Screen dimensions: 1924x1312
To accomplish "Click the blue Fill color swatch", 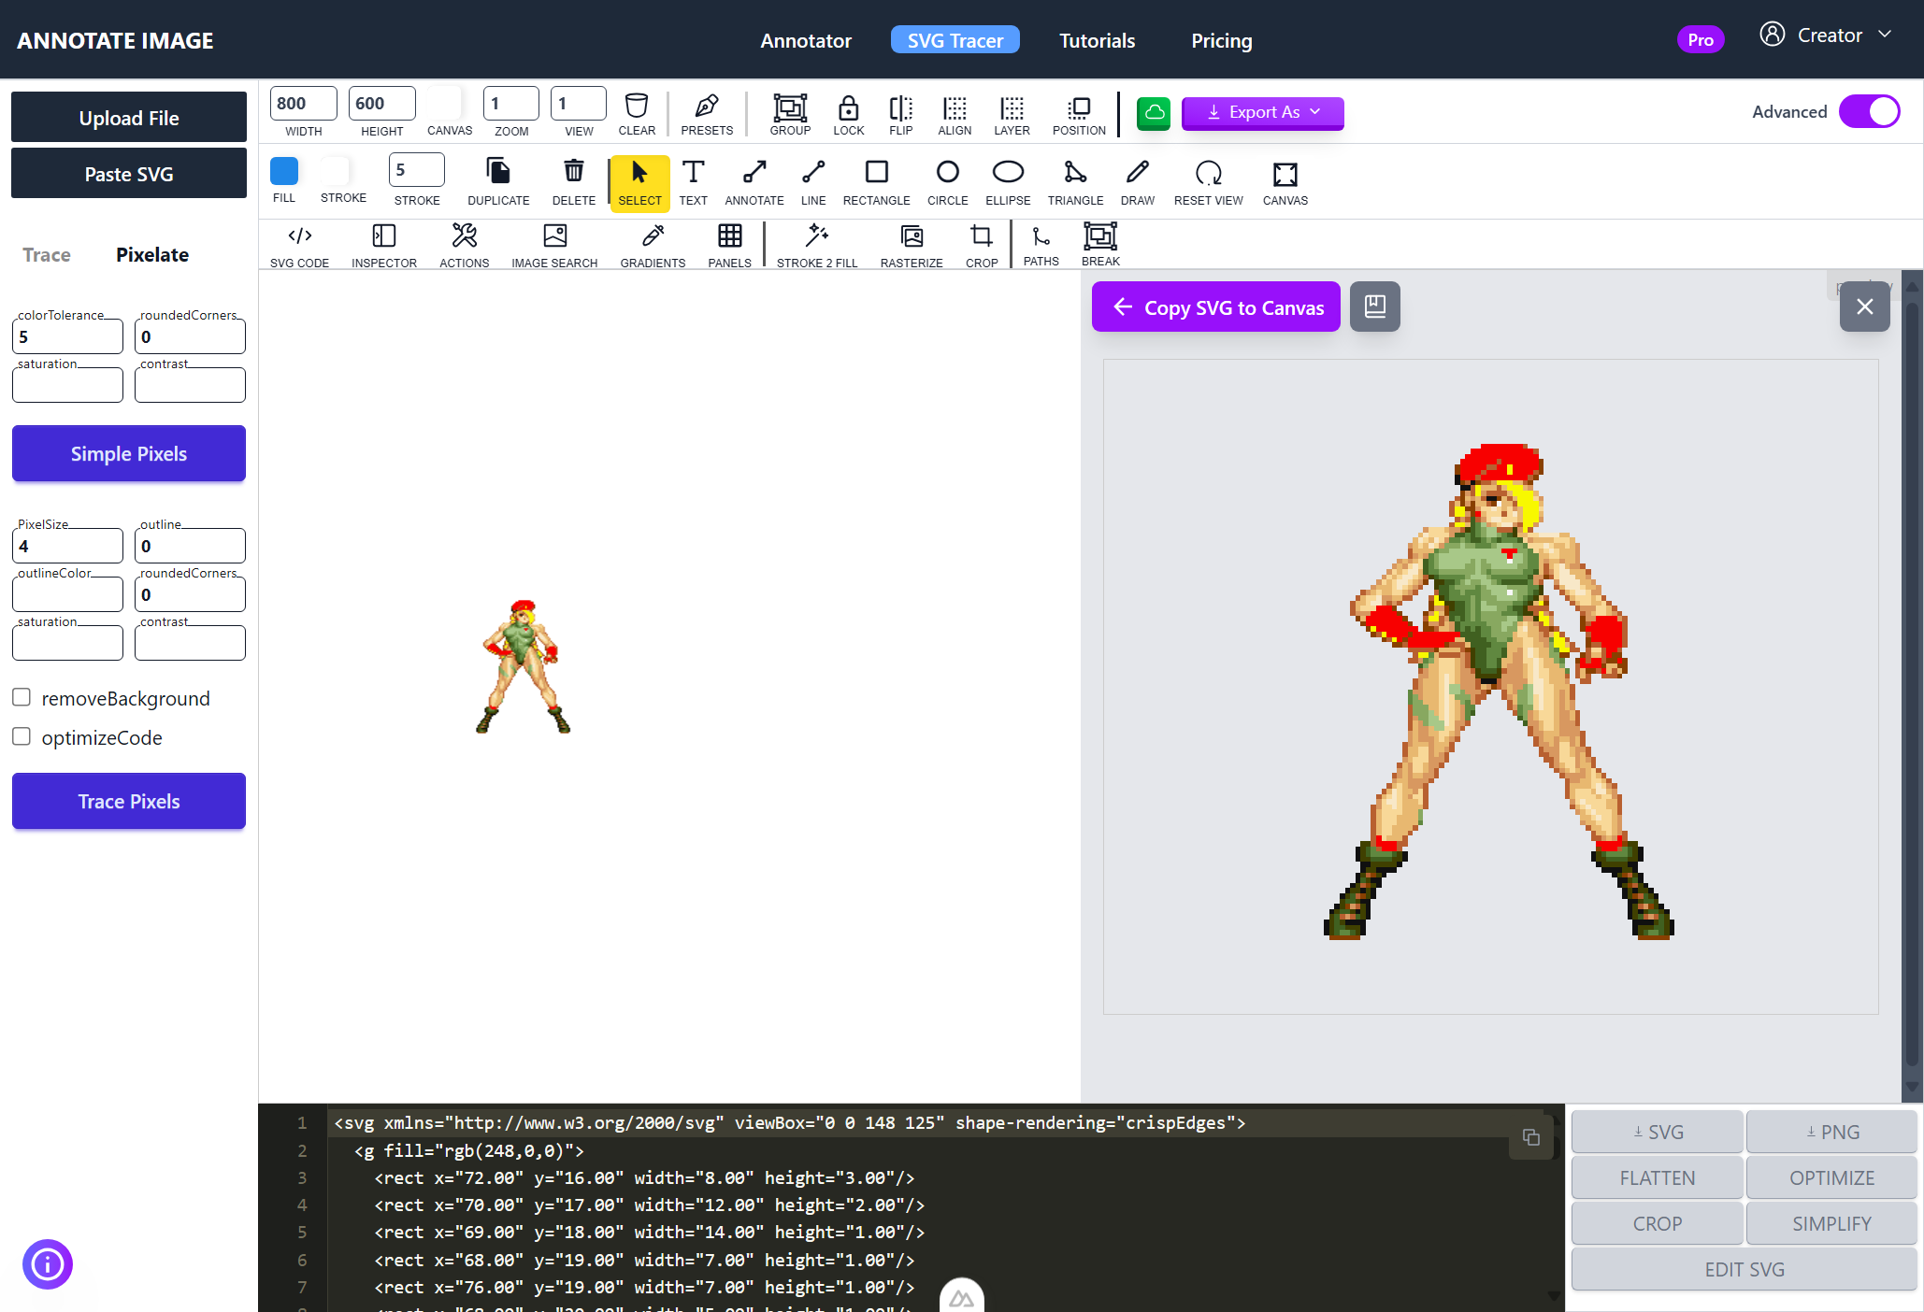I will tap(284, 171).
